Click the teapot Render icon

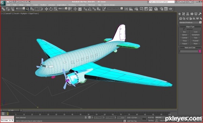click(x=171, y=9)
